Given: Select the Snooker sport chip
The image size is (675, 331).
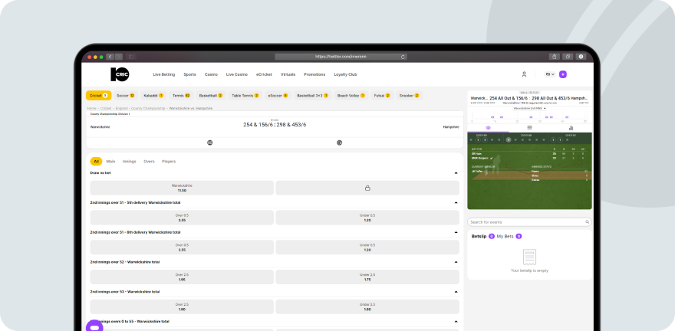Looking at the screenshot, I should point(409,96).
